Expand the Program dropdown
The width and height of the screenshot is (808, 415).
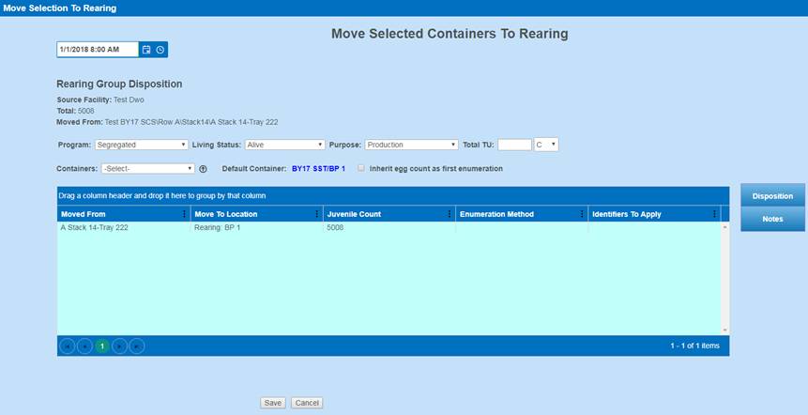(x=142, y=145)
